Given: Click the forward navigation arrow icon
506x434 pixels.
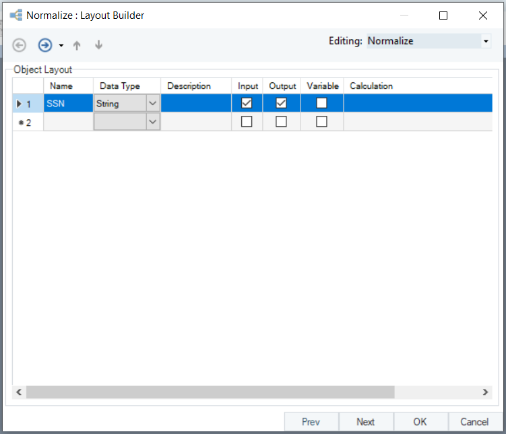Looking at the screenshot, I should click(45, 45).
